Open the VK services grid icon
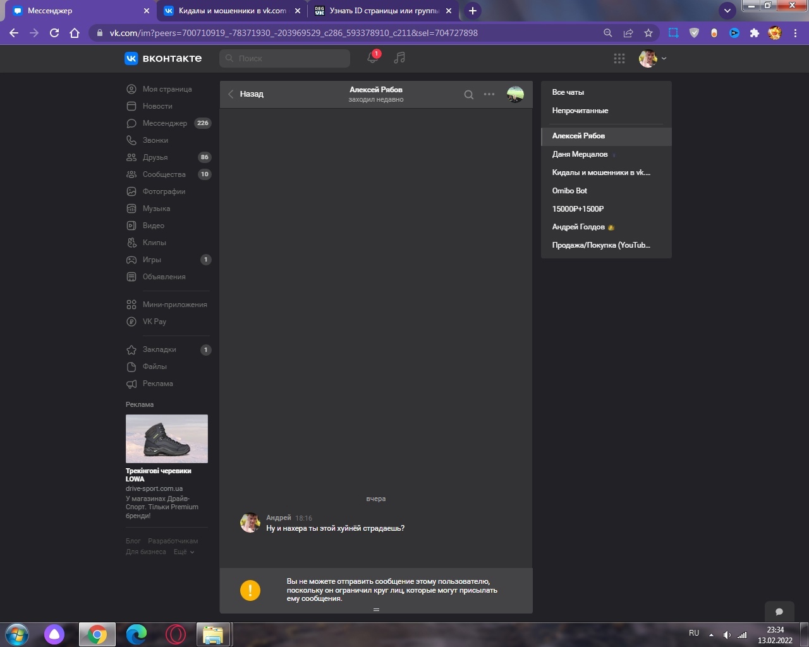This screenshot has width=809, height=647. (619, 59)
